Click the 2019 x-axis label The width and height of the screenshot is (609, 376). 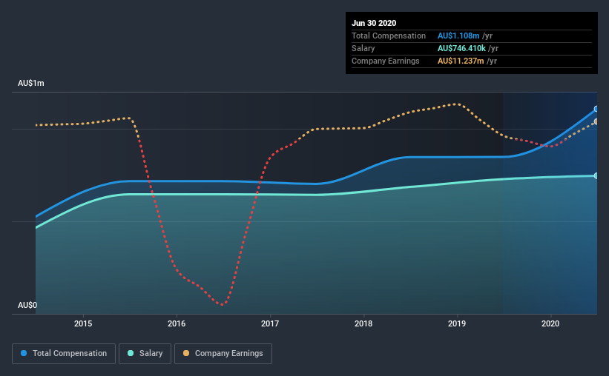coord(457,323)
